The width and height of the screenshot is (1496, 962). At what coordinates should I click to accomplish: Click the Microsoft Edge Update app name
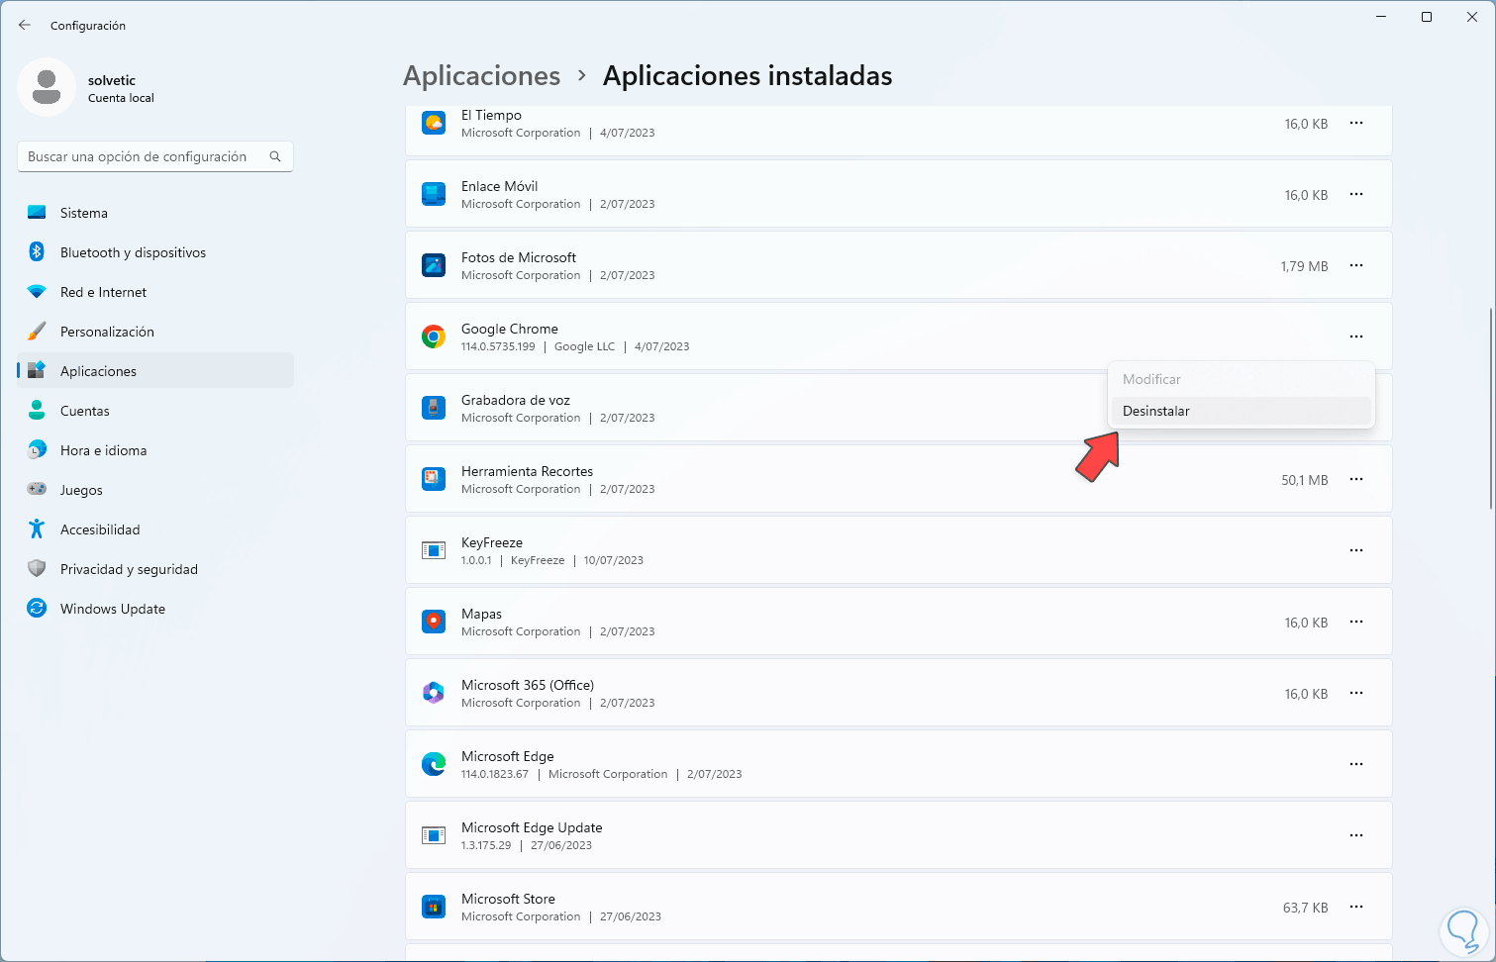coord(532,827)
